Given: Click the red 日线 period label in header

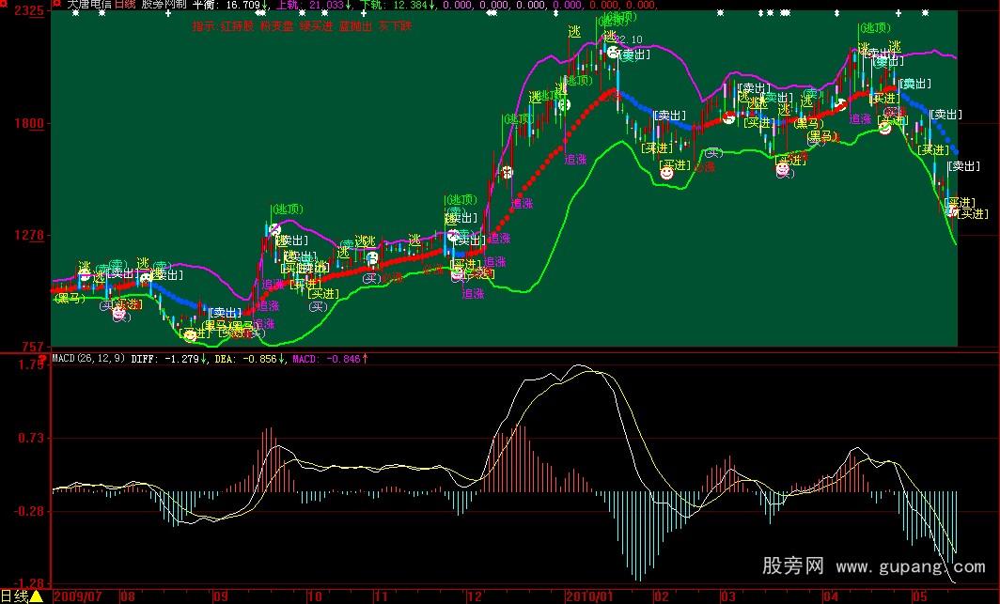Looking at the screenshot, I should (x=125, y=5).
